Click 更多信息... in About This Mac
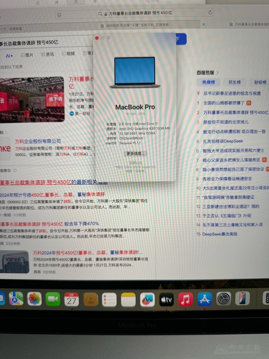Screen dimensions: 269x359 [x=135, y=153]
